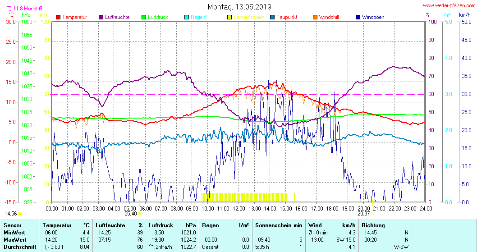Click the °C axis unit label
Viewport: 477px width, 252px height.
point(11,14)
